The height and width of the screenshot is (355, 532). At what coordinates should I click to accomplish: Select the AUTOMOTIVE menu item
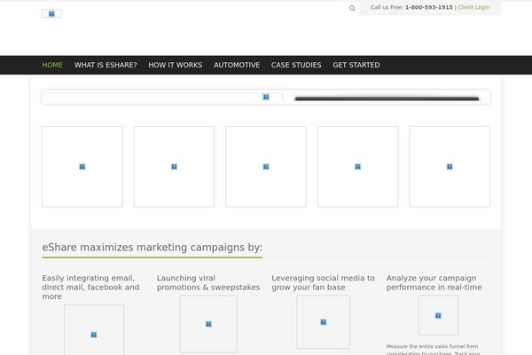click(x=237, y=65)
